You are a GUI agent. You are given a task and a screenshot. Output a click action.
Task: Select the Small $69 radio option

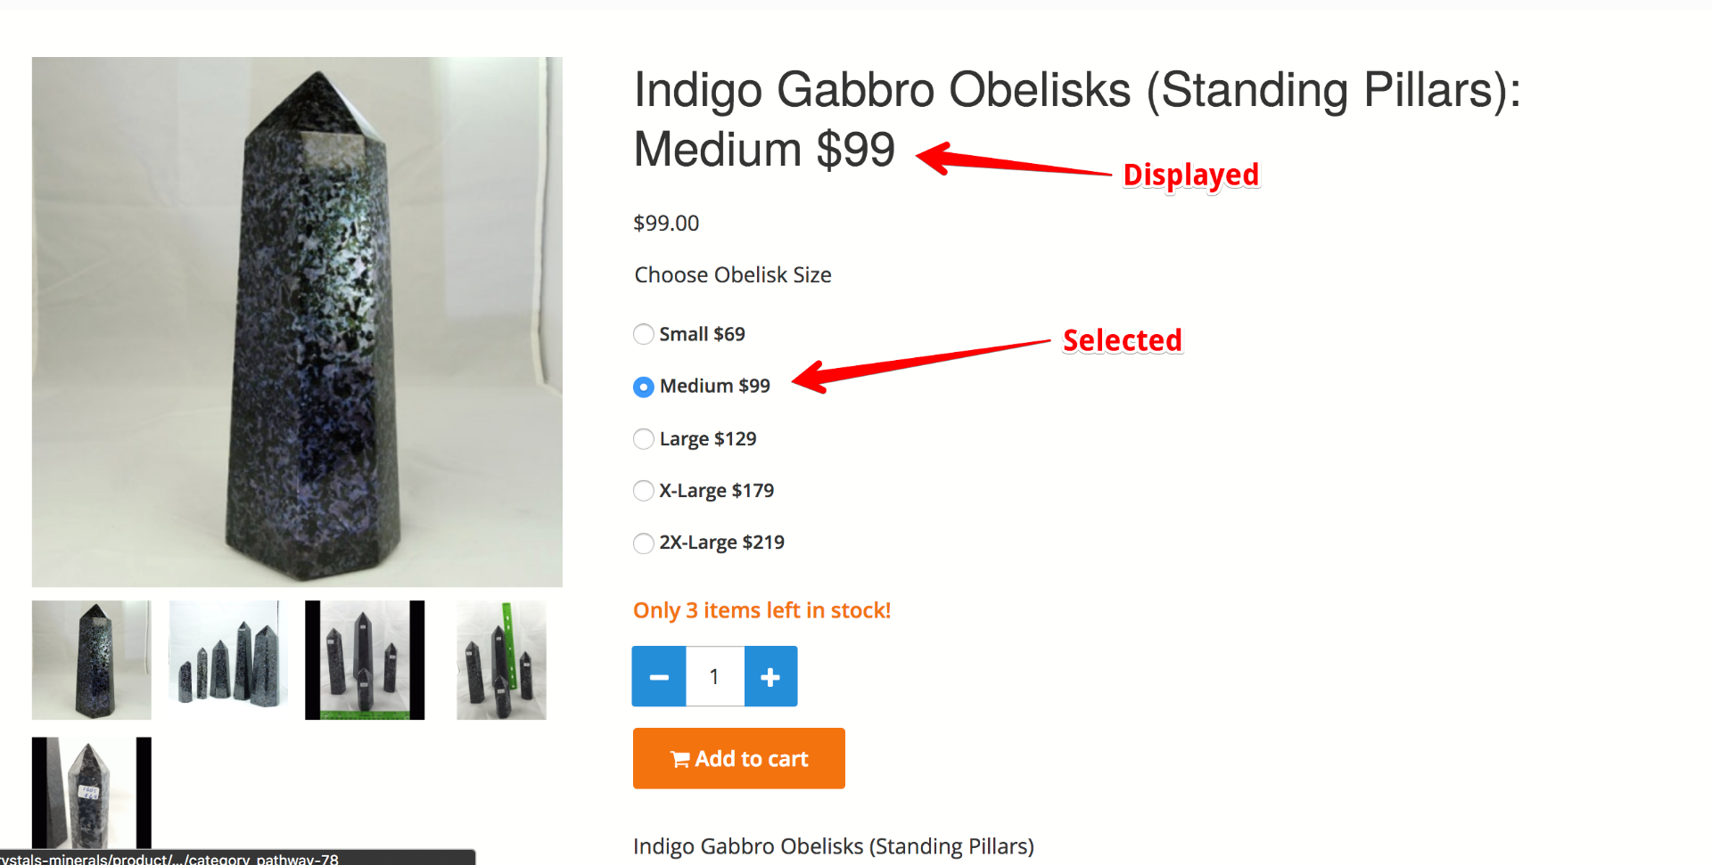(x=643, y=334)
